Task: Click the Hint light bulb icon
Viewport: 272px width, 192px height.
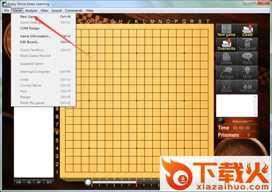Action: click(x=247, y=73)
